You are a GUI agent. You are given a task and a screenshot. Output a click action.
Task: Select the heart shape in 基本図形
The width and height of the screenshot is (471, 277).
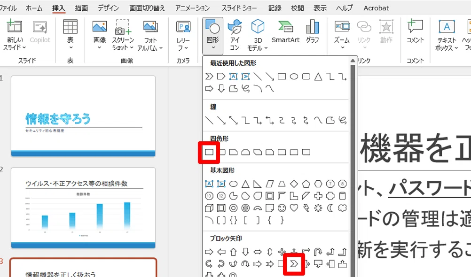294,208
